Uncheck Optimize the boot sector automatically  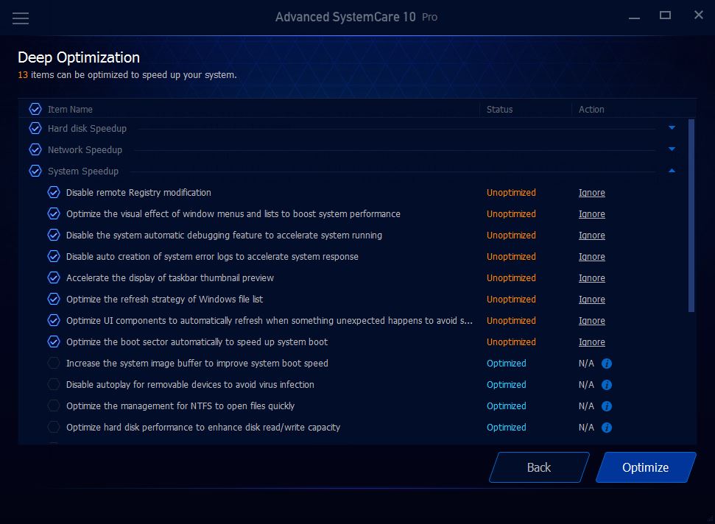[x=54, y=341]
